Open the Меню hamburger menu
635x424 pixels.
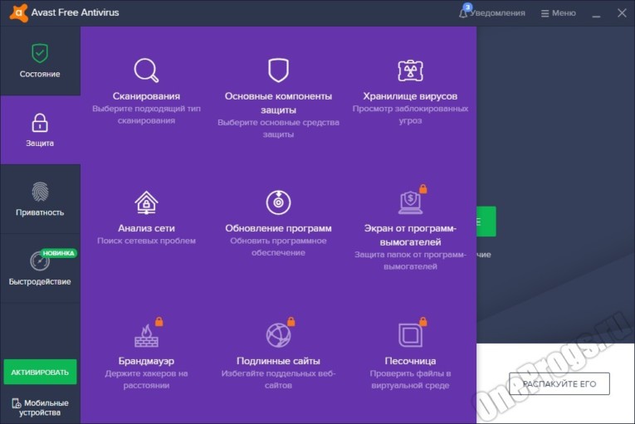[x=559, y=13]
